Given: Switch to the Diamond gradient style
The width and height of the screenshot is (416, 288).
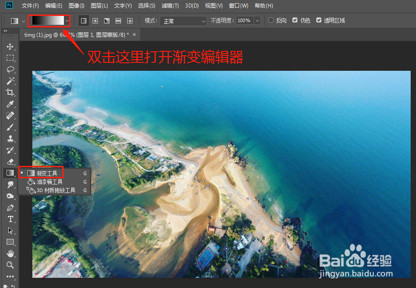Looking at the screenshot, I should tap(129, 20).
